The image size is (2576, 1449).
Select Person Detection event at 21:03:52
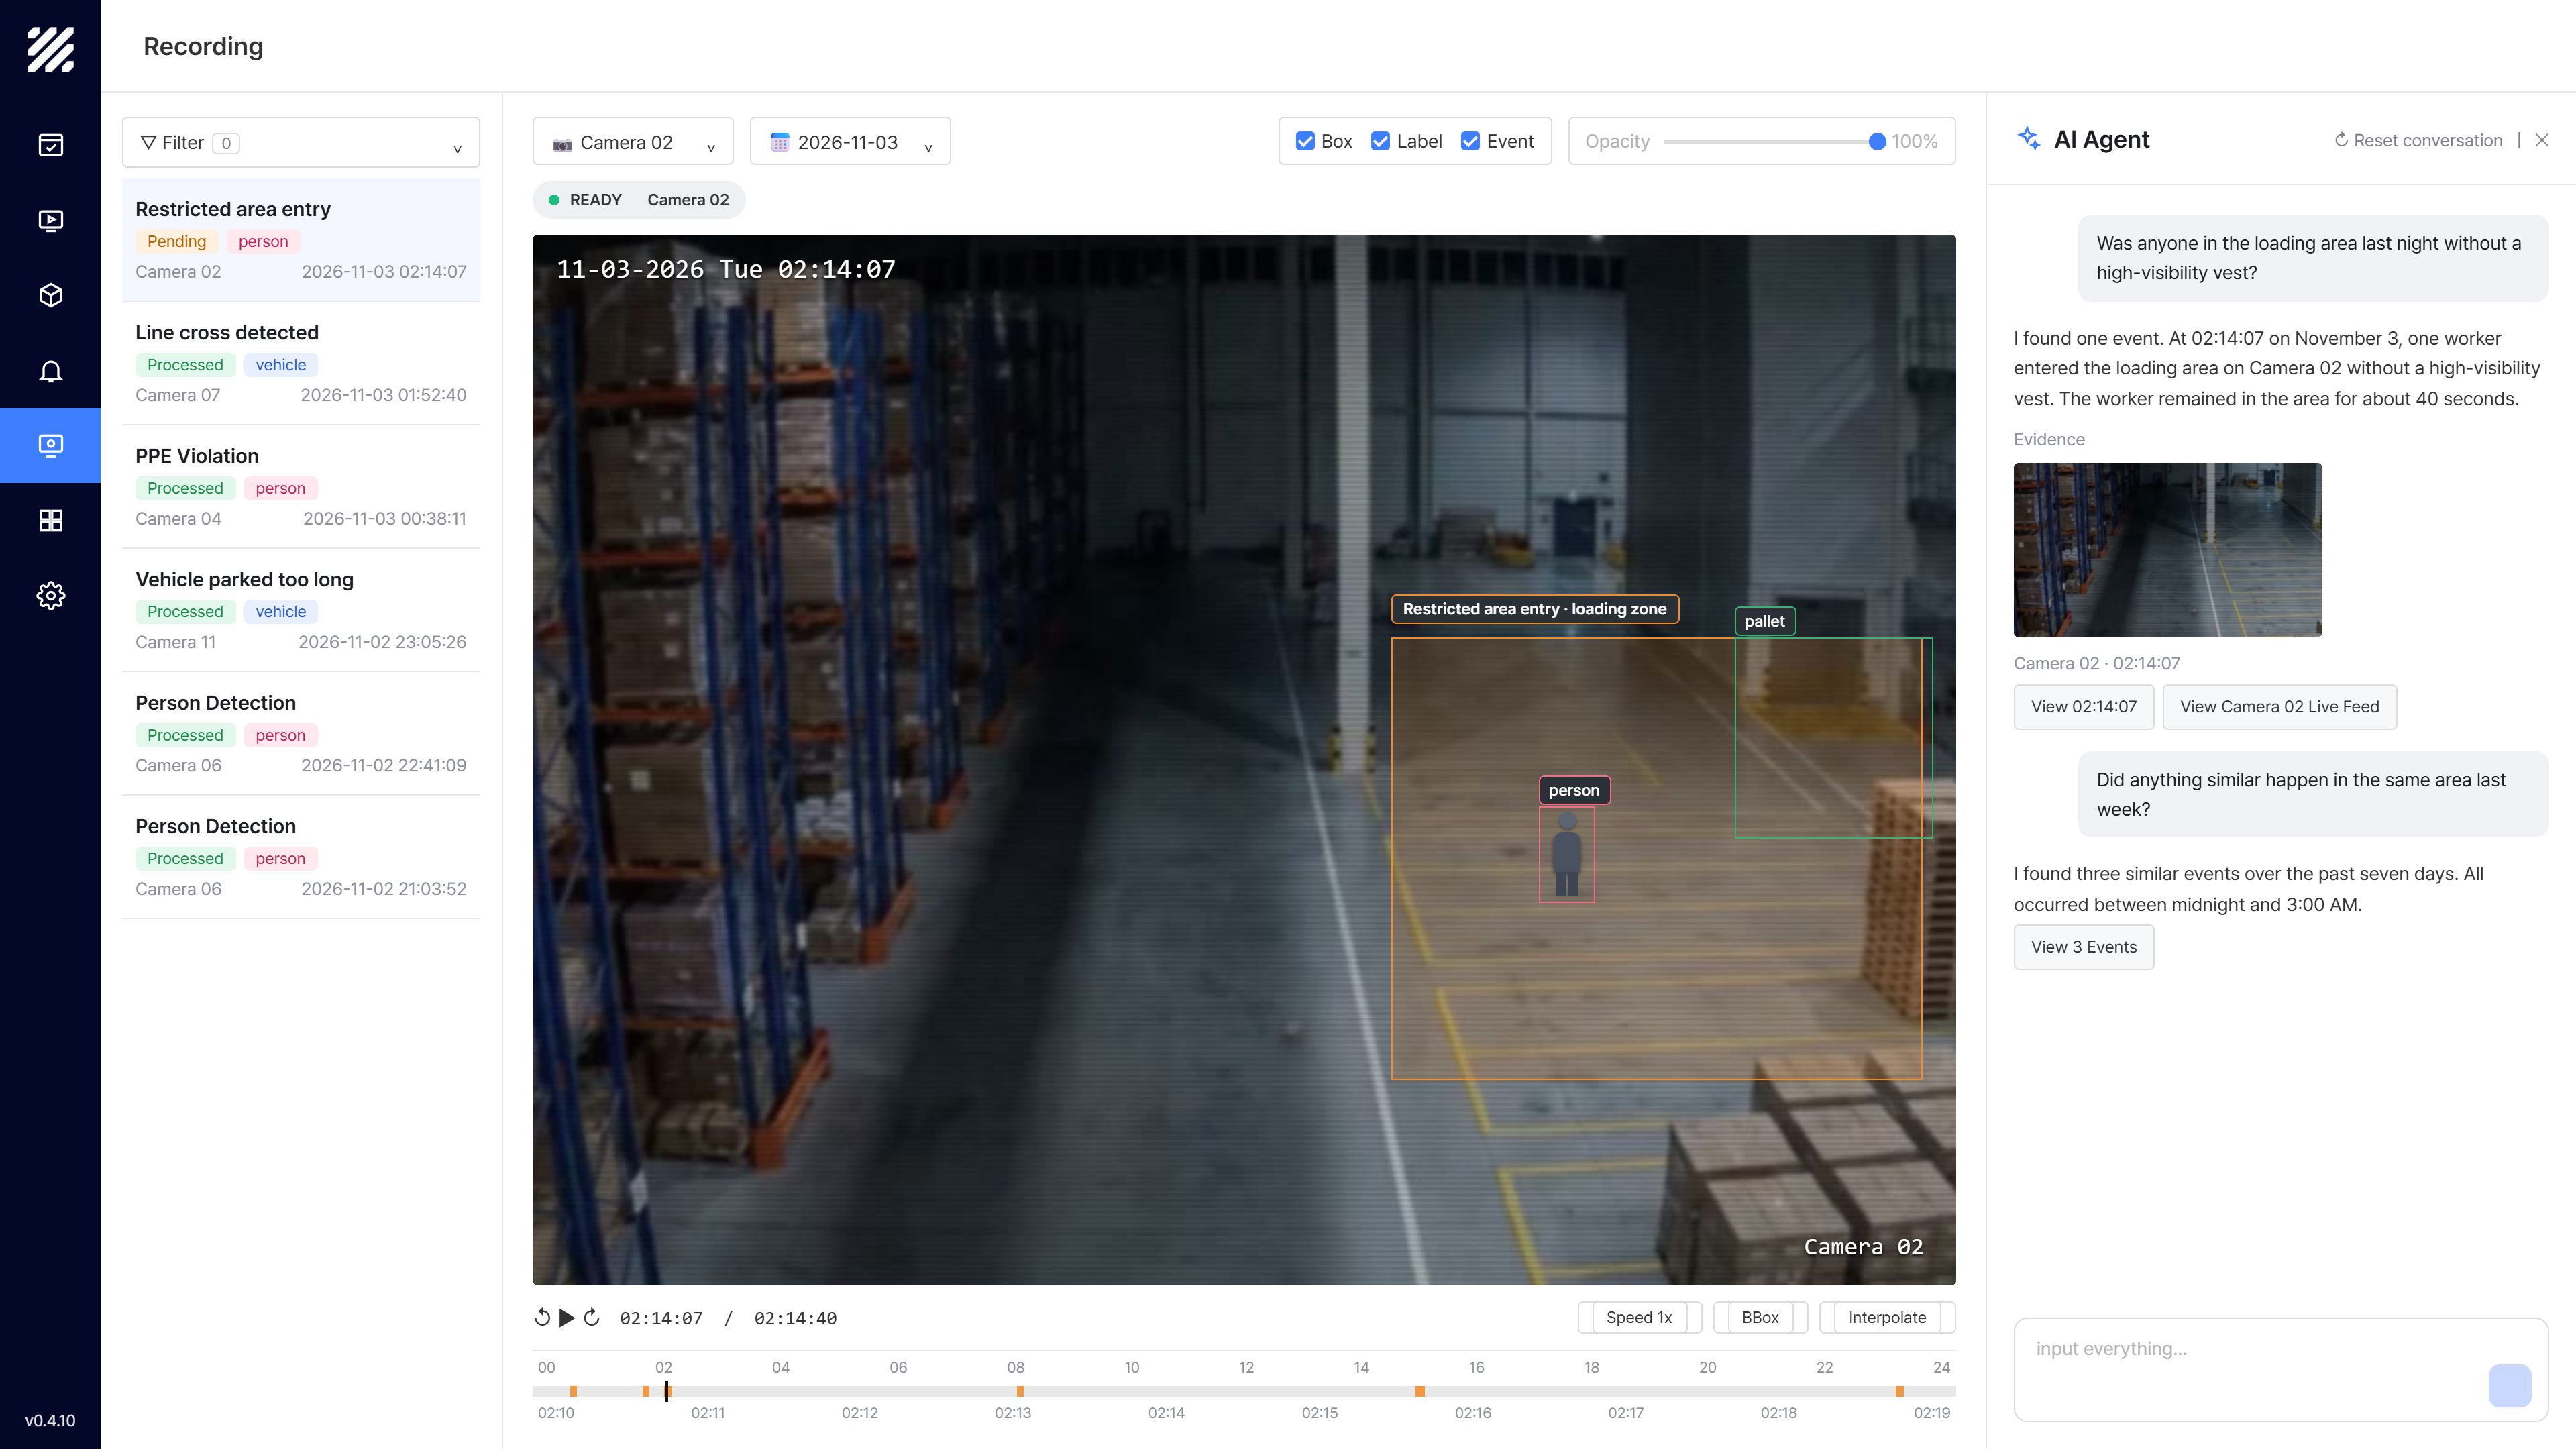(301, 857)
